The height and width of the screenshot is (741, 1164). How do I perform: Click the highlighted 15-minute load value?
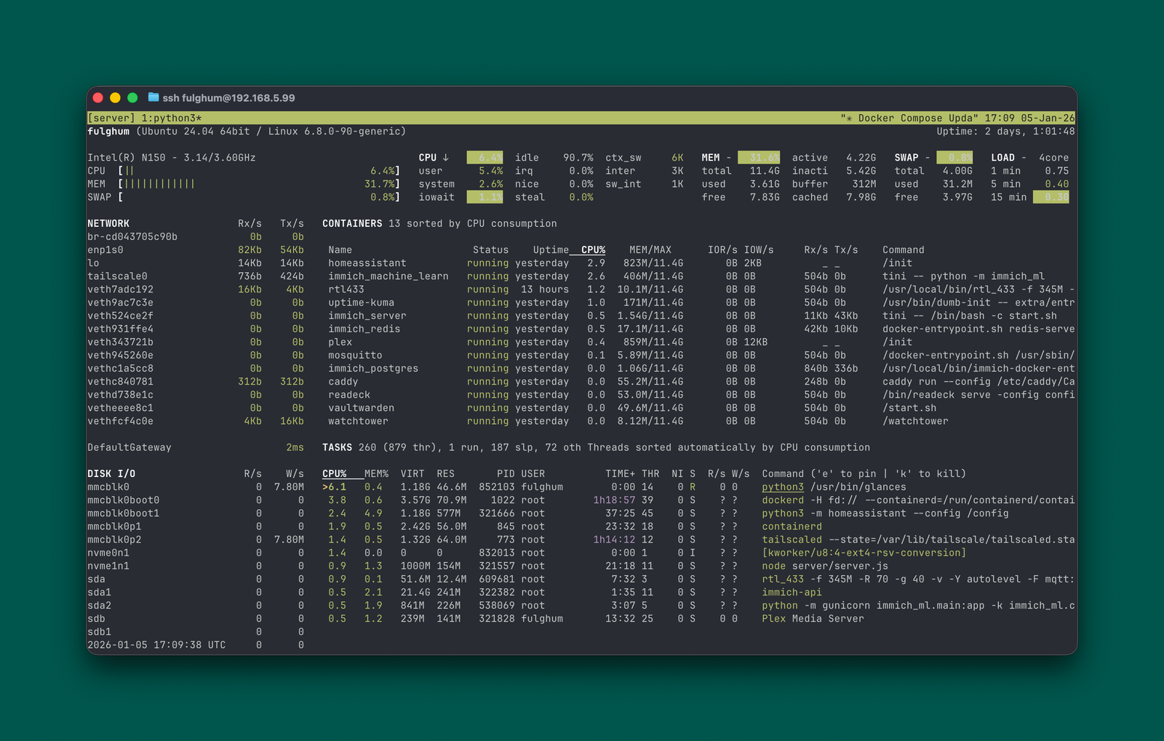[x=1051, y=196]
